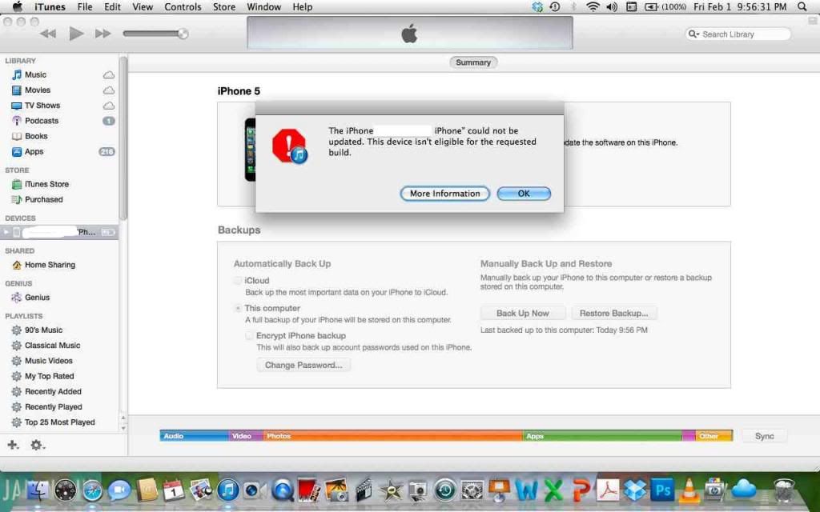Toggle Encrypt iPhone backup checkbox
This screenshot has height=512, width=820.
pyautogui.click(x=250, y=335)
